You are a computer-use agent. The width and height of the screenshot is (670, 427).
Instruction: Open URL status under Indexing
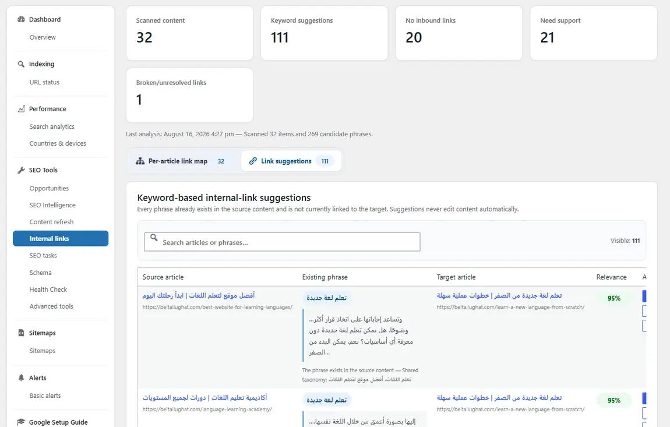(x=44, y=82)
